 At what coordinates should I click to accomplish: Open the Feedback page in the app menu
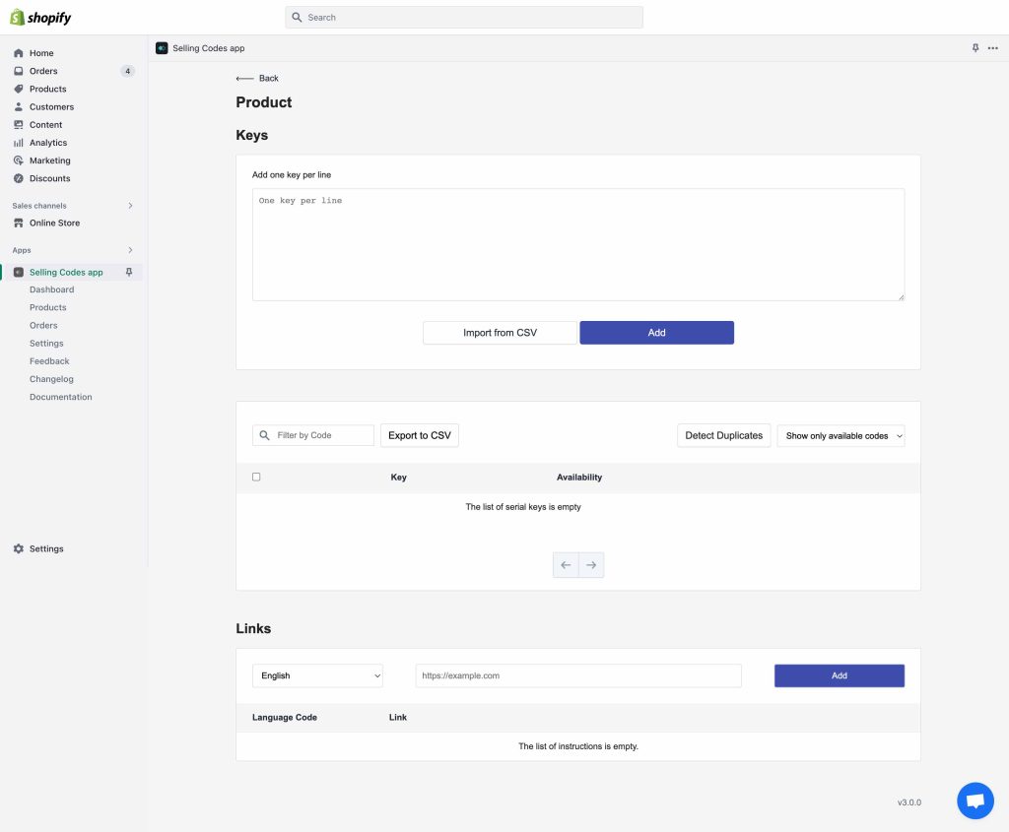point(49,360)
